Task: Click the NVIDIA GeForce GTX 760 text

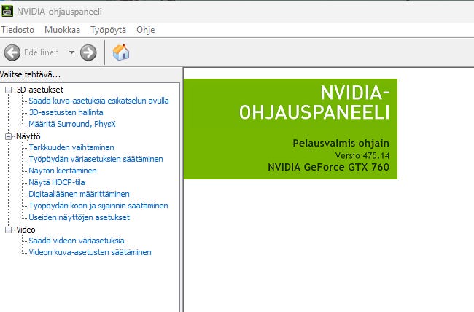Action: [x=329, y=167]
